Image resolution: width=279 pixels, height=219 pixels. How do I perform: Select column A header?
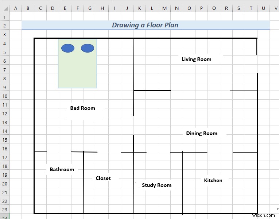pos(16,8)
